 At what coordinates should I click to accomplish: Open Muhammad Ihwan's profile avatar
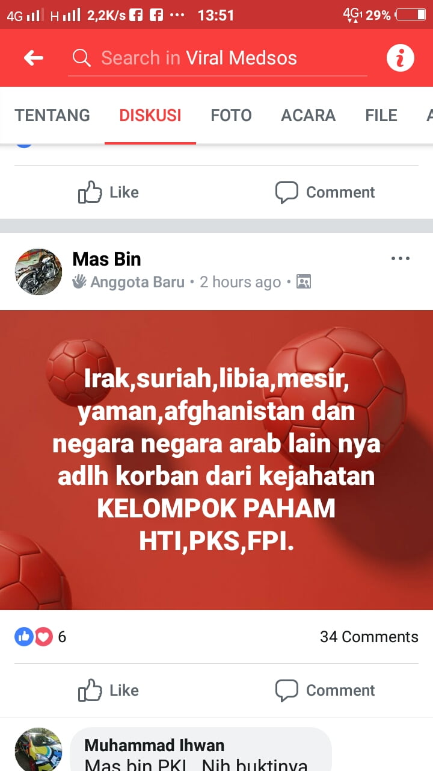coord(38,749)
